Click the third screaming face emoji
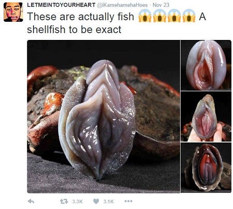 (174, 16)
